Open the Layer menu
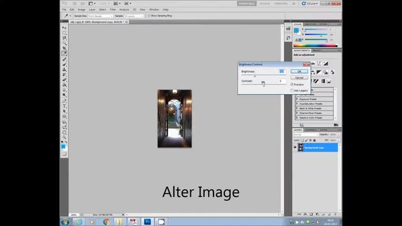 pos(92,9)
